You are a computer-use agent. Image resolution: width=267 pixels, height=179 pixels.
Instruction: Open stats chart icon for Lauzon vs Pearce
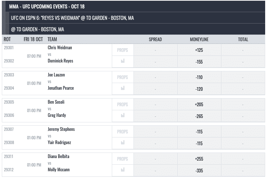122,88
